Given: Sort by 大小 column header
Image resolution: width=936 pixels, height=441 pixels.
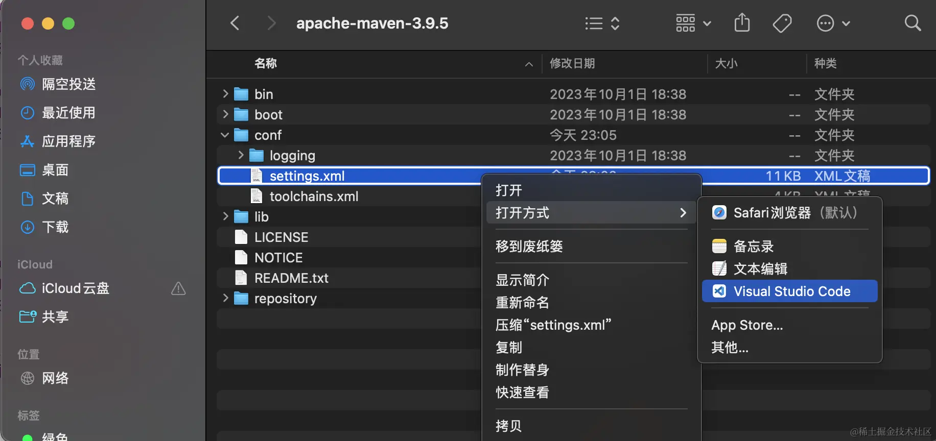Looking at the screenshot, I should (x=726, y=63).
